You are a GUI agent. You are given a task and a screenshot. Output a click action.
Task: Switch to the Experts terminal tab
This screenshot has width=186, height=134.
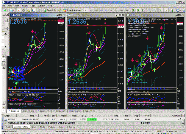click(x=62, y=127)
